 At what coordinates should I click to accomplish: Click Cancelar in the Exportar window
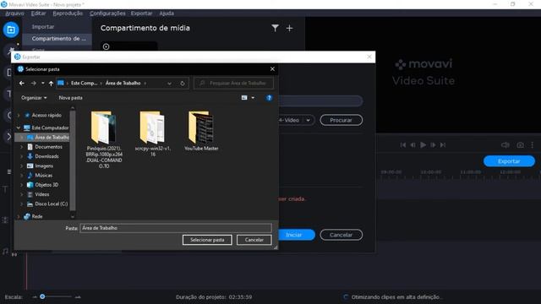click(x=341, y=235)
